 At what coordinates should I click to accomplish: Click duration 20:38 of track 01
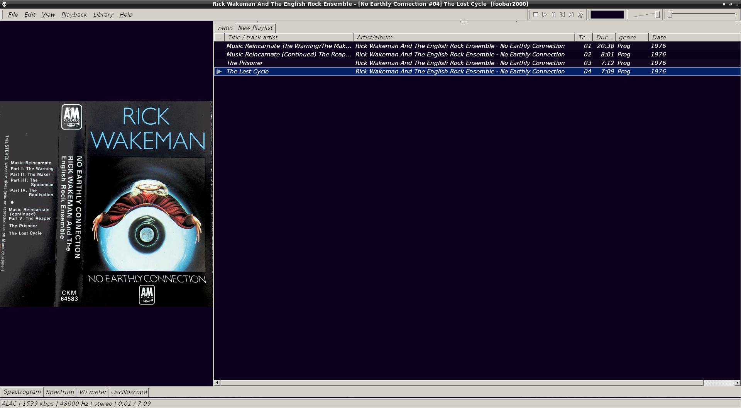[606, 46]
